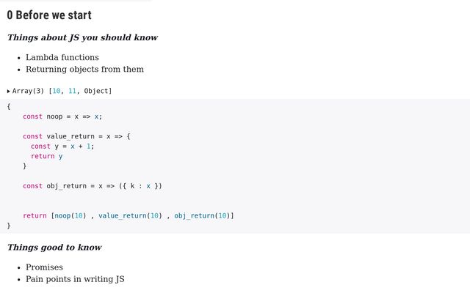Click the "Lambda functions" bullet item

(62, 57)
